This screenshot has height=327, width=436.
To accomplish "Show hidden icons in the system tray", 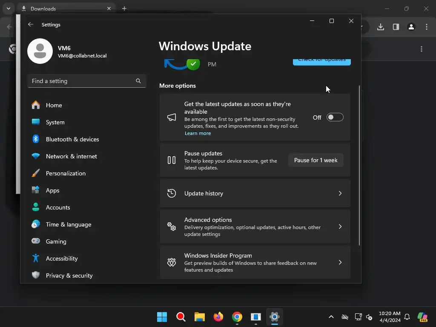I will 331,317.
